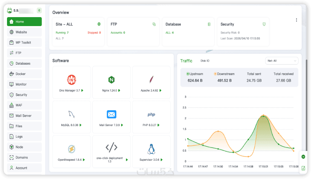311x179 pixels.
Task: Click the Openlitespeed lightning icon
Action: click(x=72, y=149)
